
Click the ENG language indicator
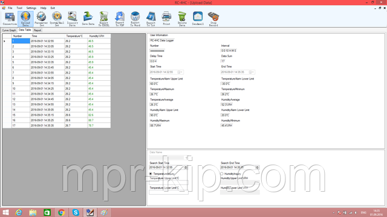(363, 213)
